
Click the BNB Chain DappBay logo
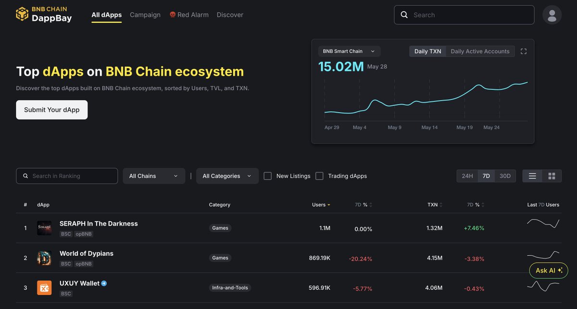[x=44, y=14]
